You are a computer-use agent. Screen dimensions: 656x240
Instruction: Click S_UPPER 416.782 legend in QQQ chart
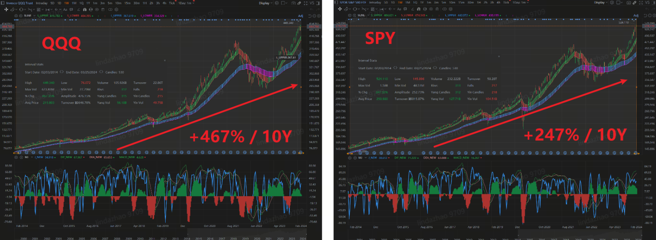coord(50,16)
